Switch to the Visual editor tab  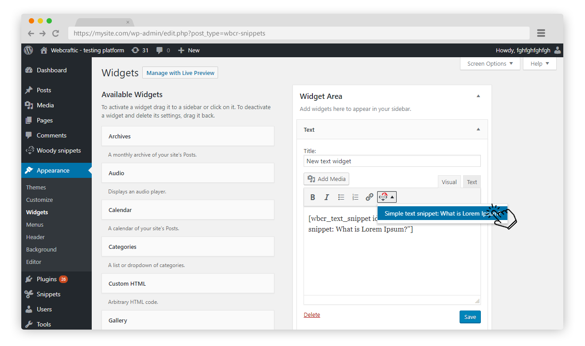click(449, 182)
